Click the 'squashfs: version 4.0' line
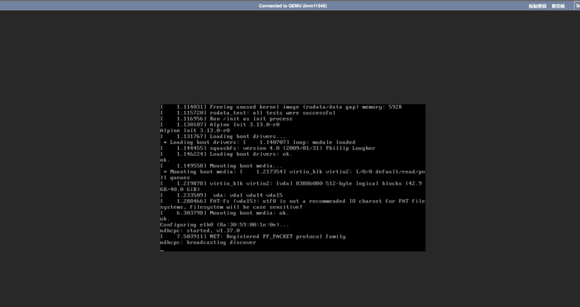The width and height of the screenshot is (580, 307). coord(292,148)
